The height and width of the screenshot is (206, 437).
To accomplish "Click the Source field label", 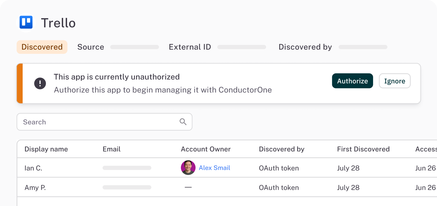I will 91,47.
